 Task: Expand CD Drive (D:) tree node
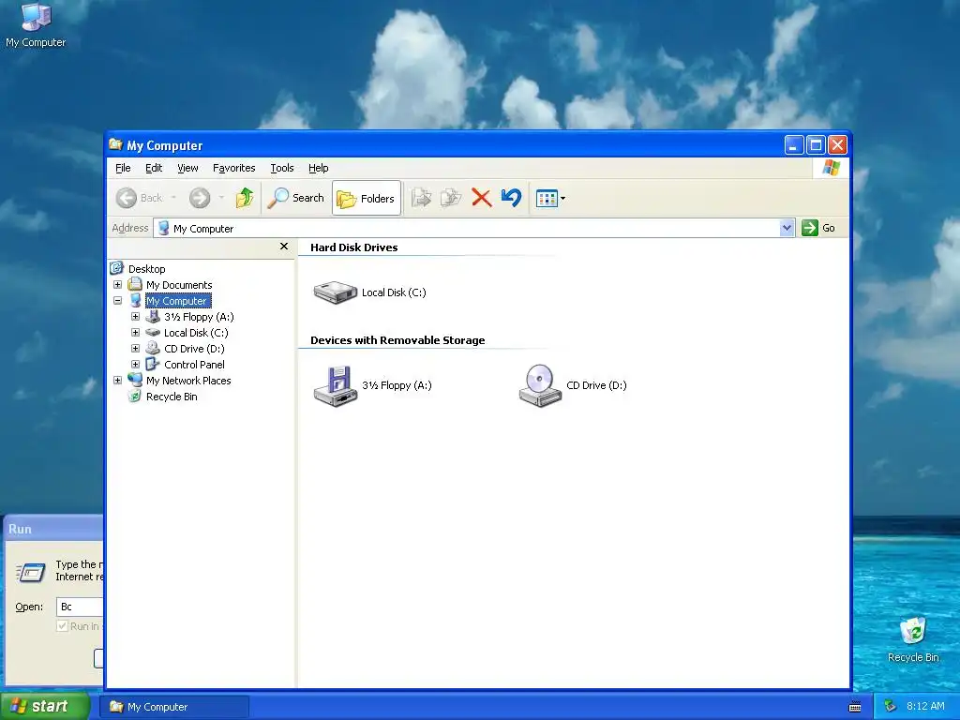(x=135, y=349)
